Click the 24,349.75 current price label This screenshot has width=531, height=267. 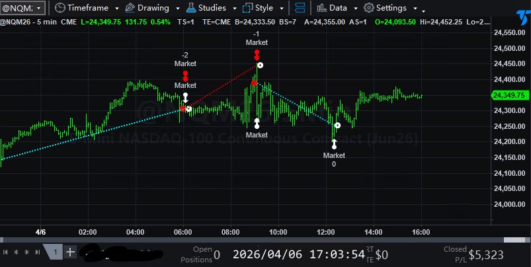point(509,95)
